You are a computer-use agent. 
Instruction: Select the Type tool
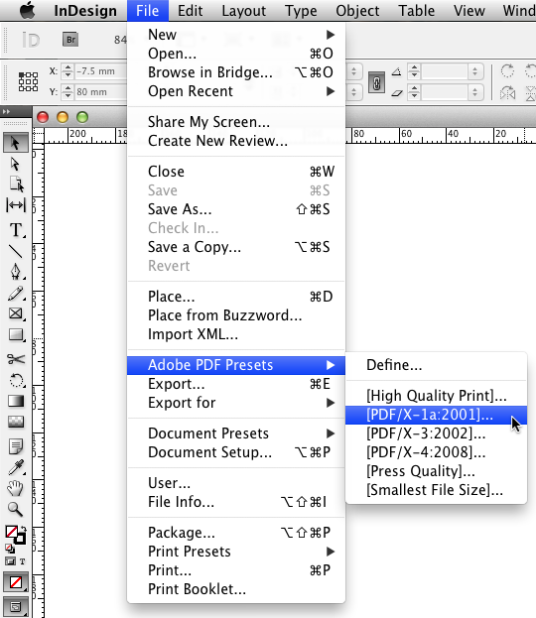pos(15,230)
